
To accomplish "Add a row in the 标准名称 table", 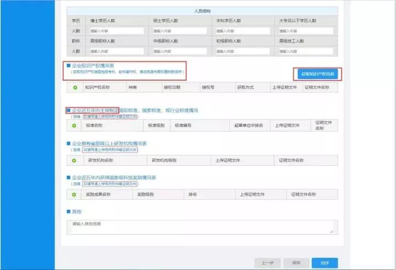I will pyautogui.click(x=75, y=126).
